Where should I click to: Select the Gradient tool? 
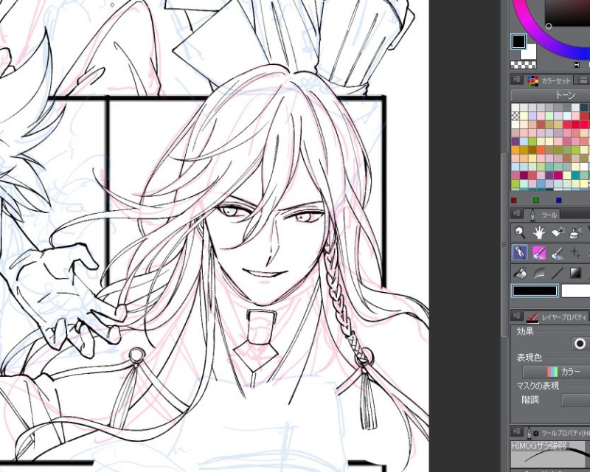[576, 273]
